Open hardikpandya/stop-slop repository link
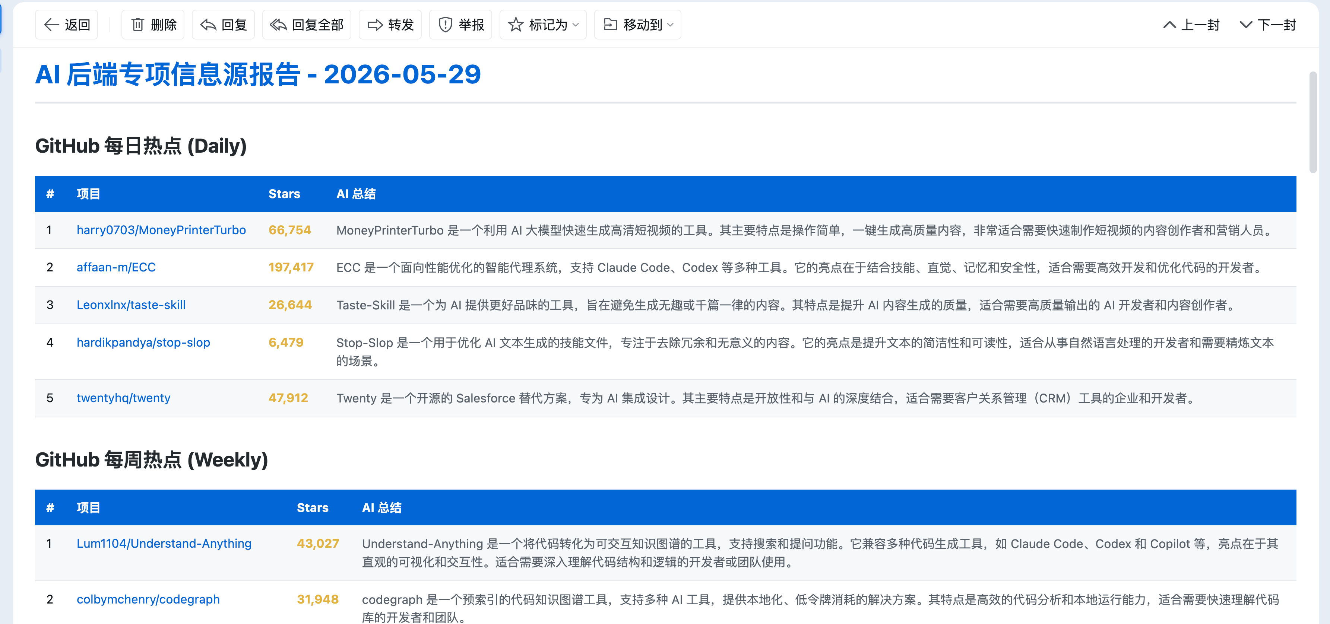The height and width of the screenshot is (624, 1330). point(143,343)
